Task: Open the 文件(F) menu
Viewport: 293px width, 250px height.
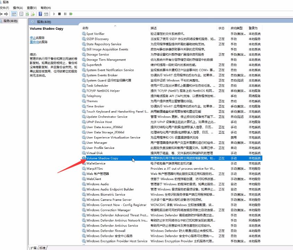Action: 4,8
